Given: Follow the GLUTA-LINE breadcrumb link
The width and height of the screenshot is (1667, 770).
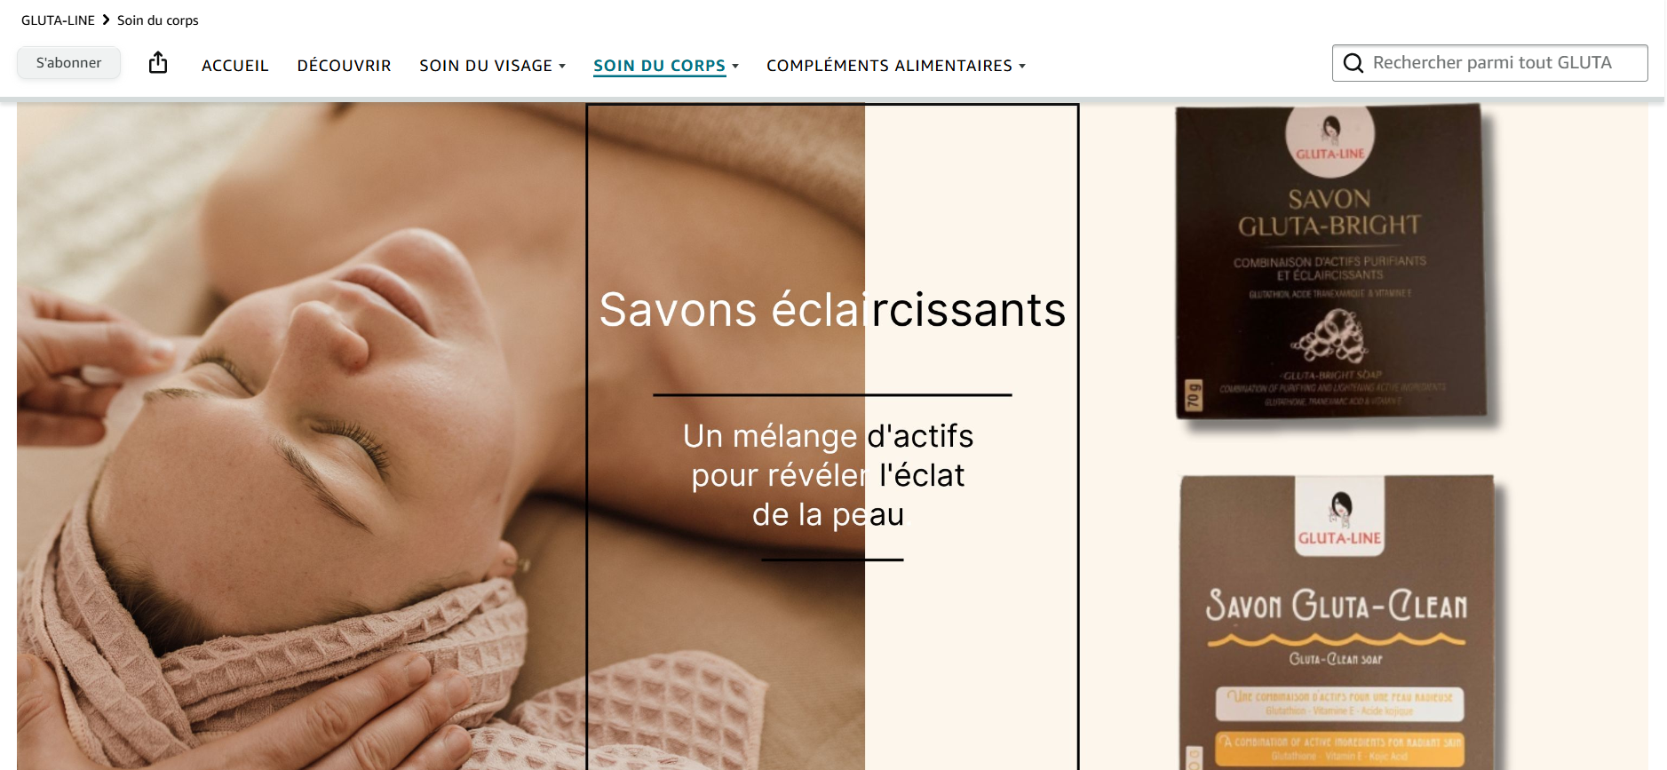Looking at the screenshot, I should pyautogui.click(x=58, y=20).
